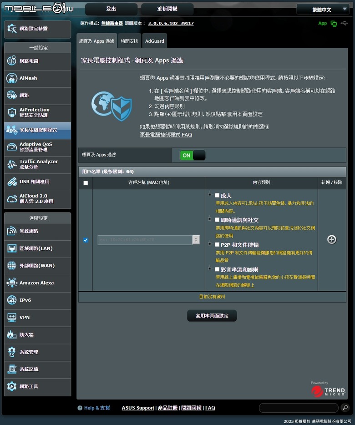Click the plus icon to add rule
This screenshot has height=425, width=355.
coord(332,240)
